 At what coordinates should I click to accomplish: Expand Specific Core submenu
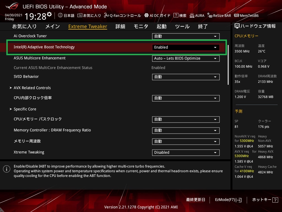tap(23, 109)
